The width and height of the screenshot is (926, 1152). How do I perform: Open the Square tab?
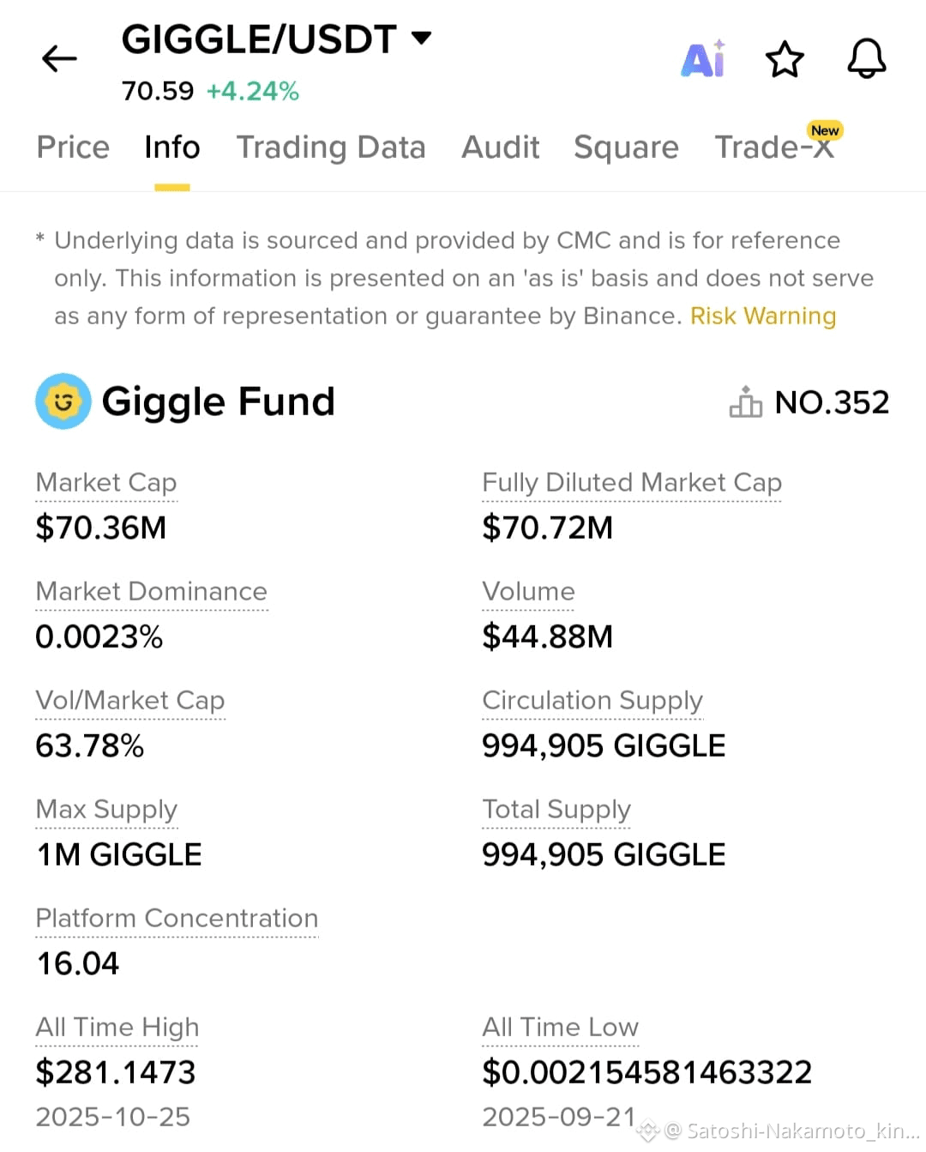pos(626,147)
